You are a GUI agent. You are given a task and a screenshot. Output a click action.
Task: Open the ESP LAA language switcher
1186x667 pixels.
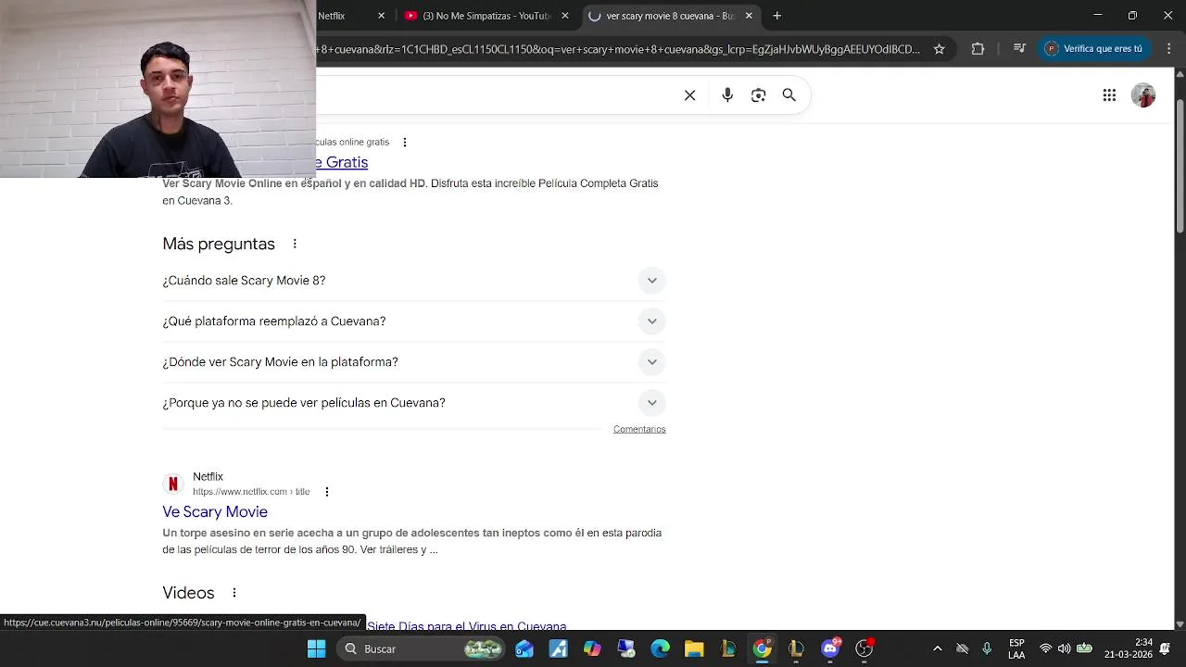pyautogui.click(x=1016, y=648)
